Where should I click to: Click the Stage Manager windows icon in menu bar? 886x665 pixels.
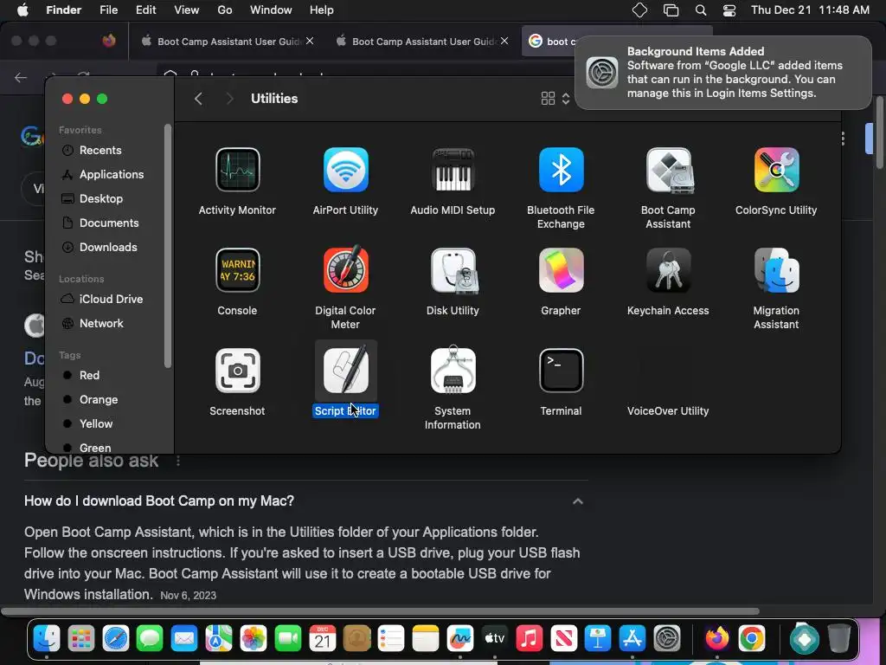tap(671, 10)
